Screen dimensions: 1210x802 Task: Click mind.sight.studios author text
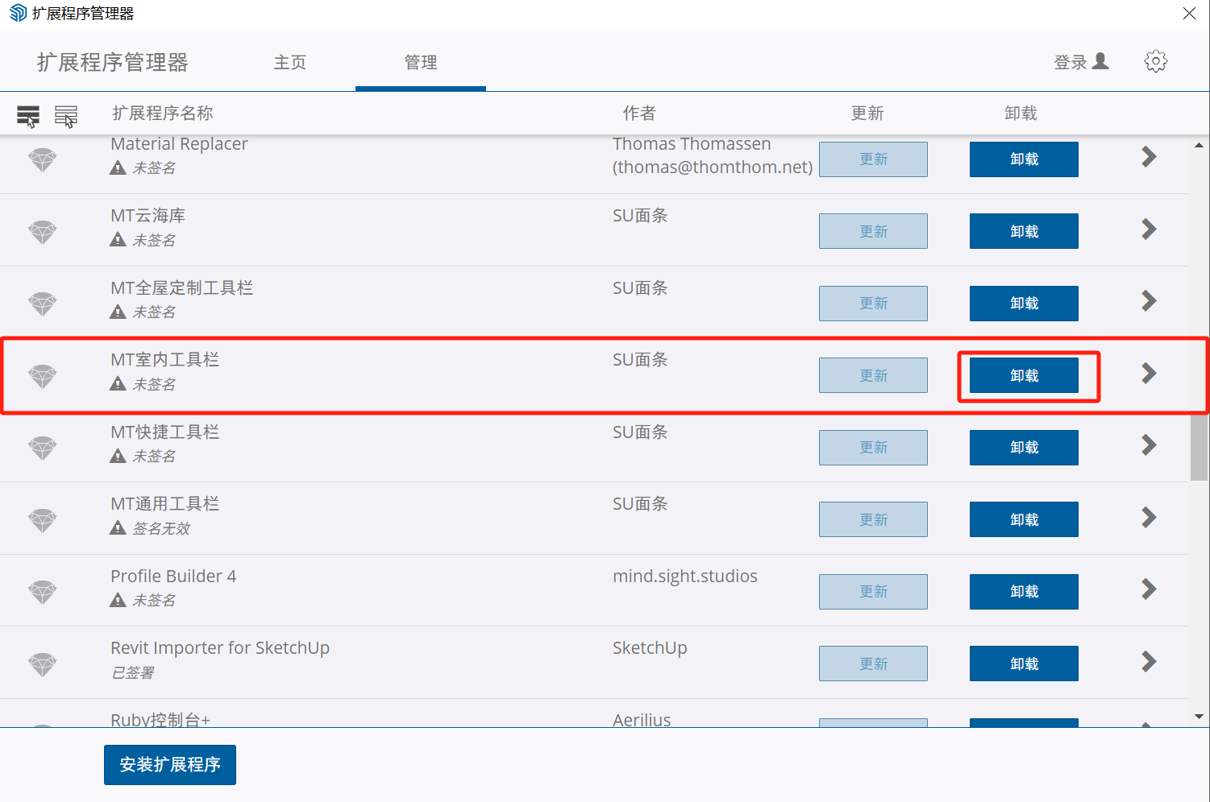pos(685,577)
